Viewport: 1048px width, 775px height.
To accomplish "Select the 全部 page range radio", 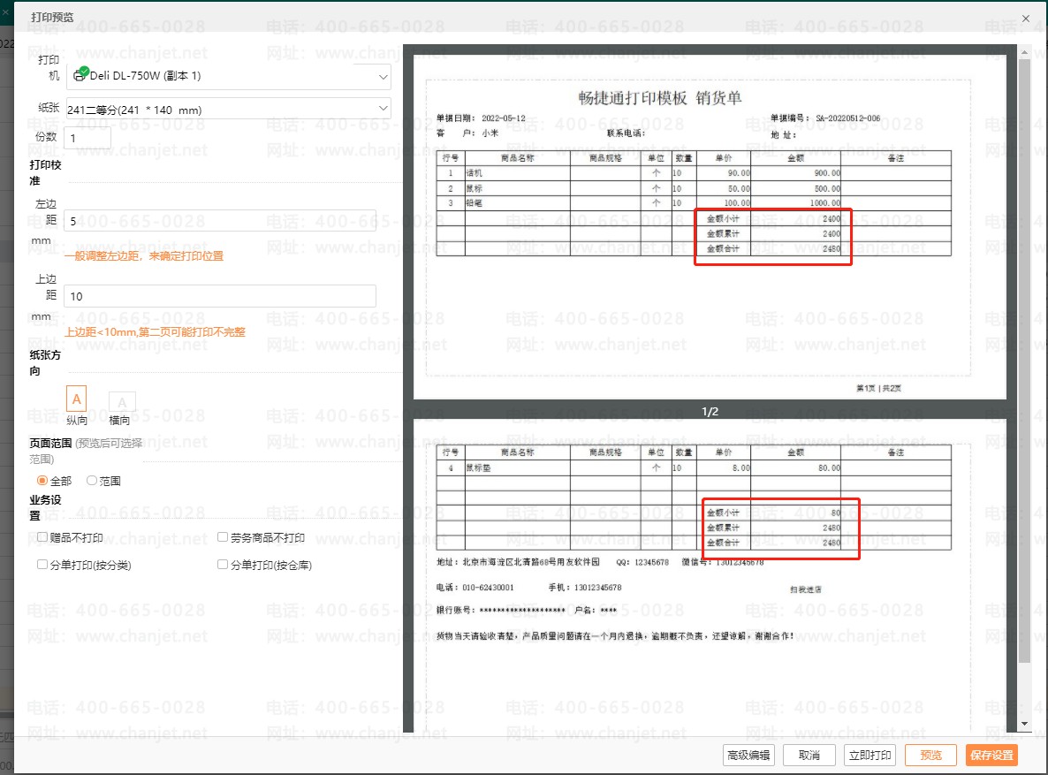I will point(42,481).
